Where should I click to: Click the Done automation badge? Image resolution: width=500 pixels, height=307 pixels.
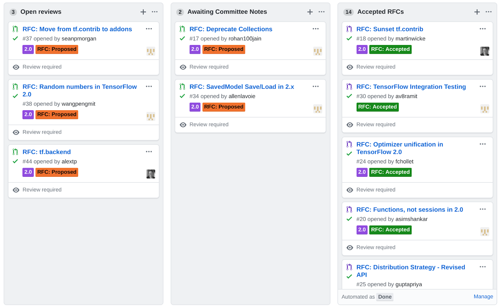385,297
